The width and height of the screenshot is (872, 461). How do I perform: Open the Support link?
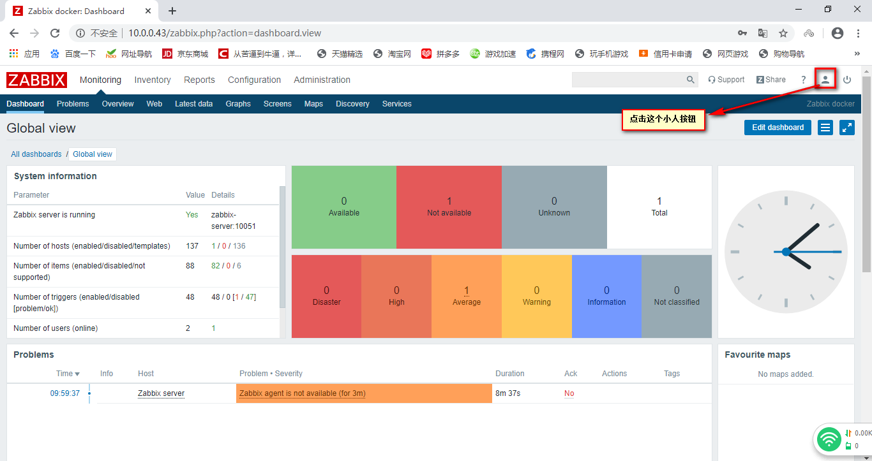726,80
